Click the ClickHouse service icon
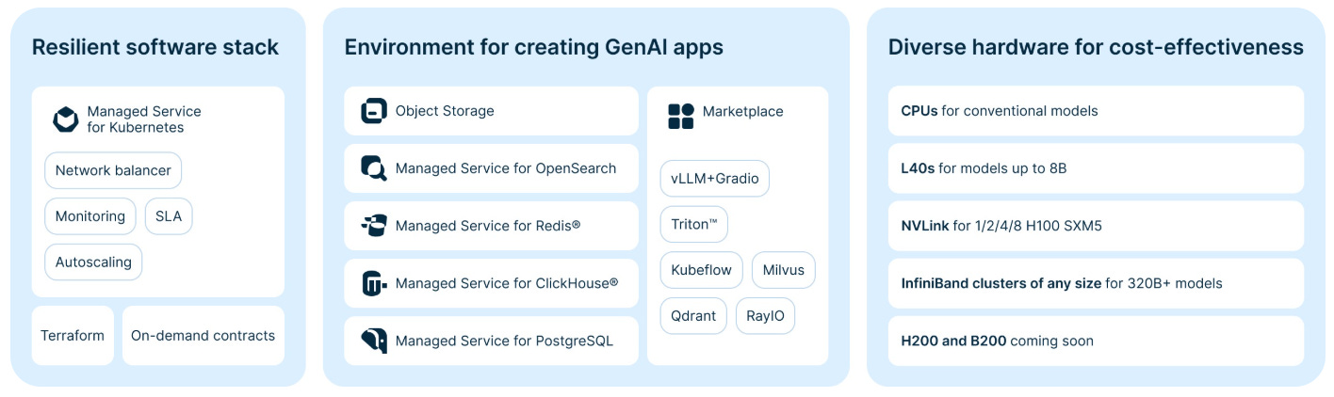Screen dimensions: 1334x397 click(374, 283)
